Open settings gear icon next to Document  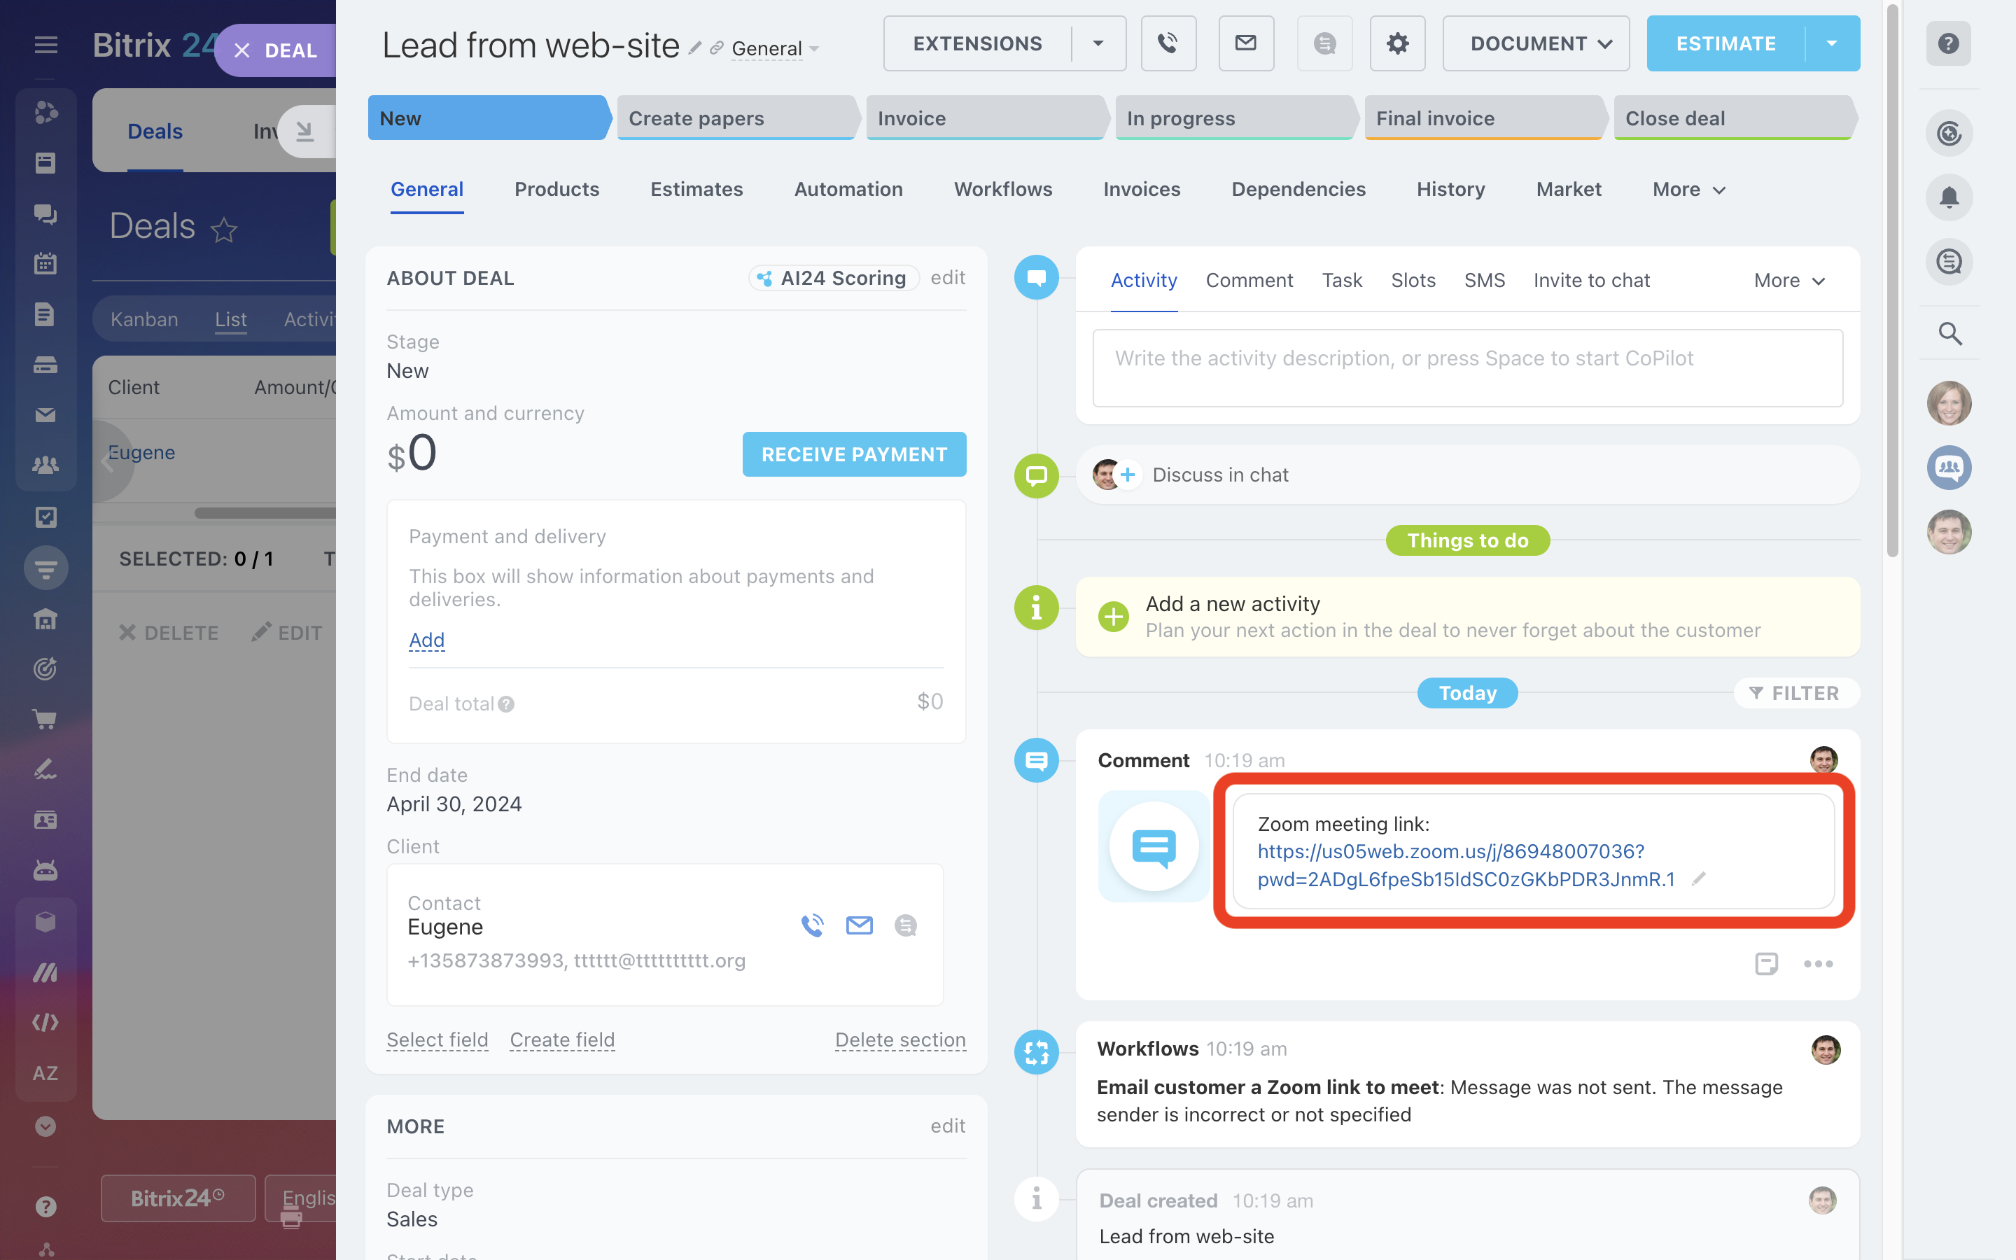point(1397,43)
